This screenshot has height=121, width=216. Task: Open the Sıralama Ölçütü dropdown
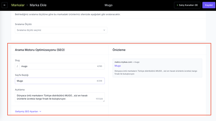61,30
